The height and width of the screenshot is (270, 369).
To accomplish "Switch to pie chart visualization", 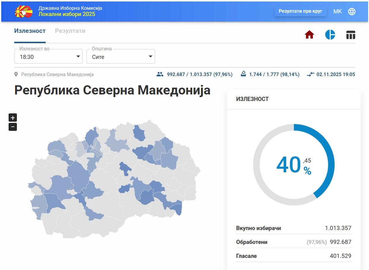I will pos(331,35).
